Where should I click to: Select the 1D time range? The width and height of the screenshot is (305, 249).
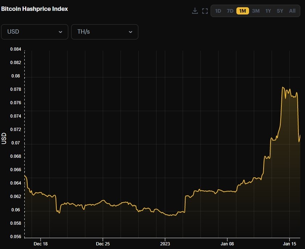(218, 11)
